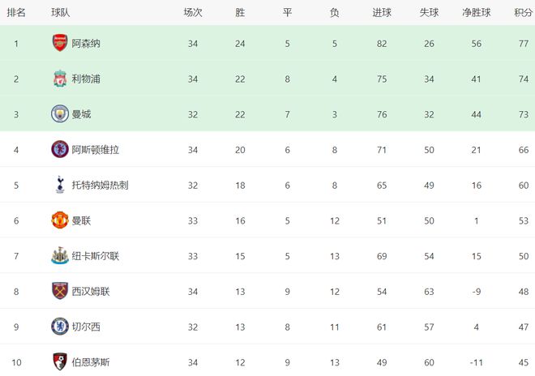535x376 pixels.
Task: Sort by the 净胜球 column header
Action: [x=477, y=13]
